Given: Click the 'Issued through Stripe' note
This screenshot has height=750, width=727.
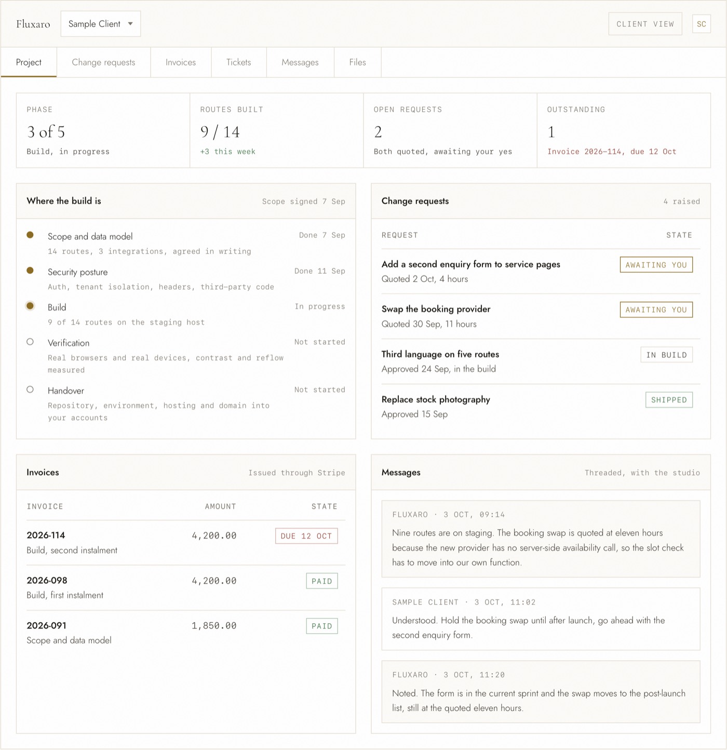Looking at the screenshot, I should click(297, 473).
